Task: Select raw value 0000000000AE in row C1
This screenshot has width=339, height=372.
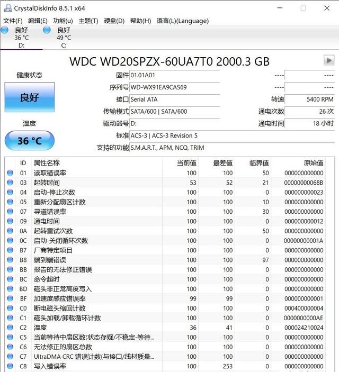Action: point(304,318)
